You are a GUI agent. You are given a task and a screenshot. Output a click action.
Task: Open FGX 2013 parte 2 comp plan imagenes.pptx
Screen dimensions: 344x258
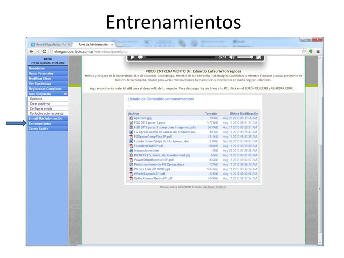pos(165,127)
